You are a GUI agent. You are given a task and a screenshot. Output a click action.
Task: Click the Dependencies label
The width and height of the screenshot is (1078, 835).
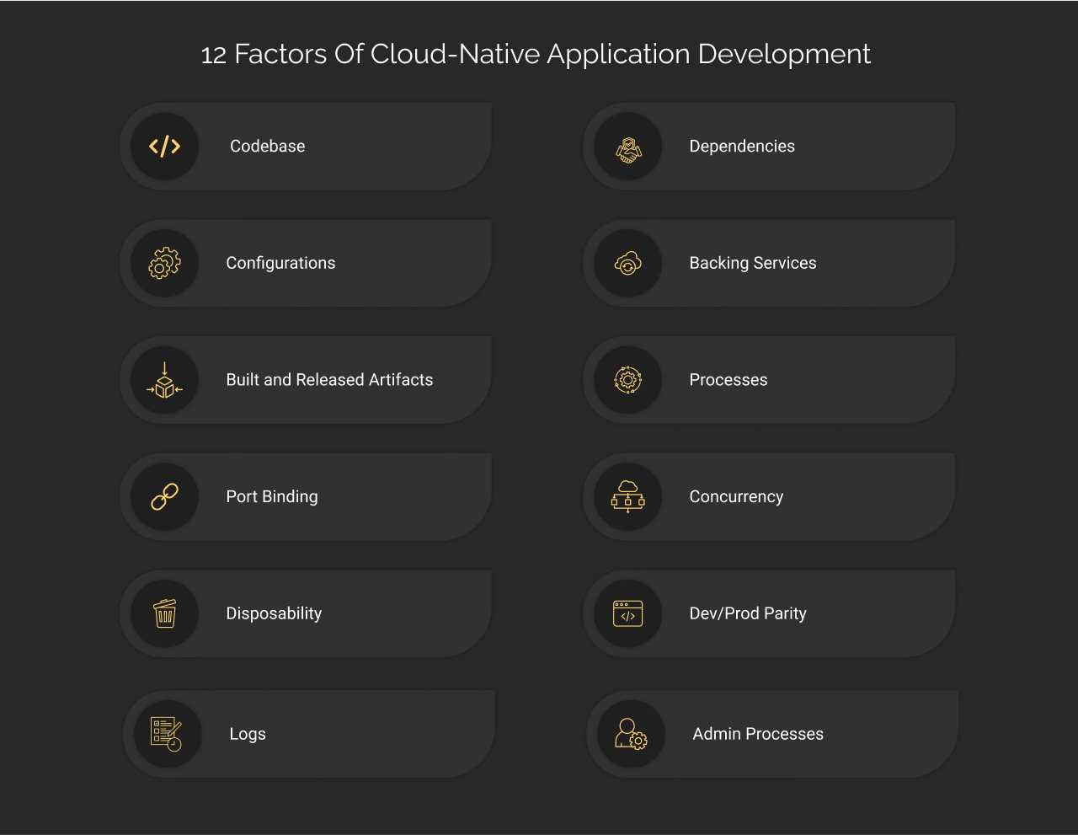tap(741, 146)
